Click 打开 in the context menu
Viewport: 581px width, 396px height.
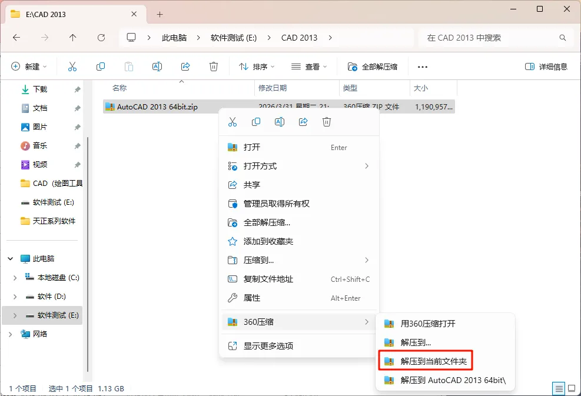pos(298,147)
